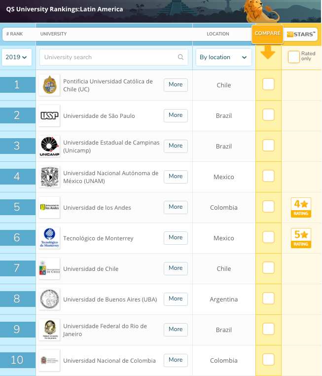Image resolution: width=322 pixels, height=376 pixels.
Task: Open Universidad Nacional Autónoma de México link
Action: click(110, 177)
